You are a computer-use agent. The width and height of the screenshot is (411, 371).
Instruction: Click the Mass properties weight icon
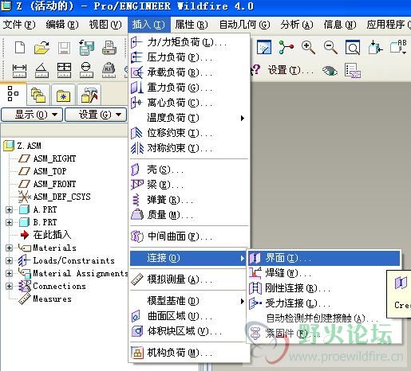(109, 71)
